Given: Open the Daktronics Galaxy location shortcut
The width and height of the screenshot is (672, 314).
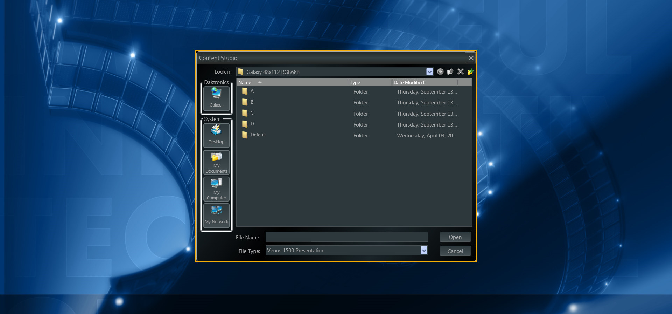Looking at the screenshot, I should (x=216, y=98).
